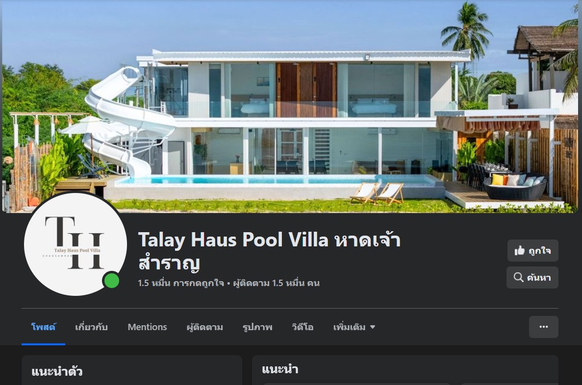Screen dimensions: 582x385
Task: Click the แนะนำ featured section heading
Action: [280, 369]
